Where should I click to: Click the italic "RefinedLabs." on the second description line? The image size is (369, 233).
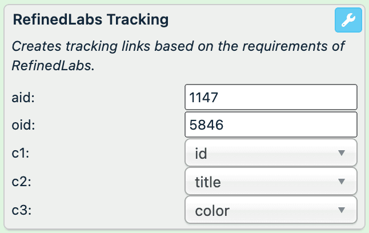[53, 66]
